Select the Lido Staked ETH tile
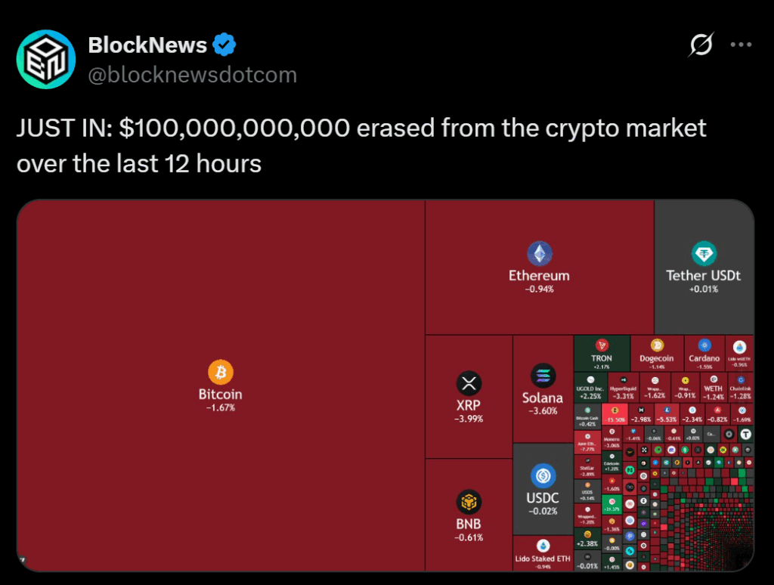 [x=543, y=552]
